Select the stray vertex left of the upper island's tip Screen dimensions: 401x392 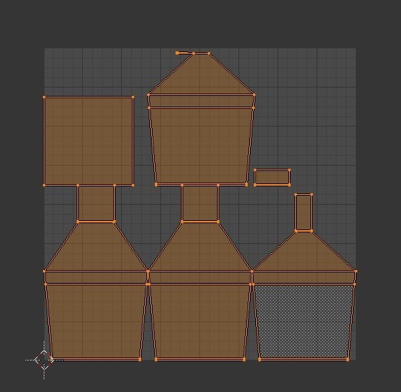(x=177, y=53)
